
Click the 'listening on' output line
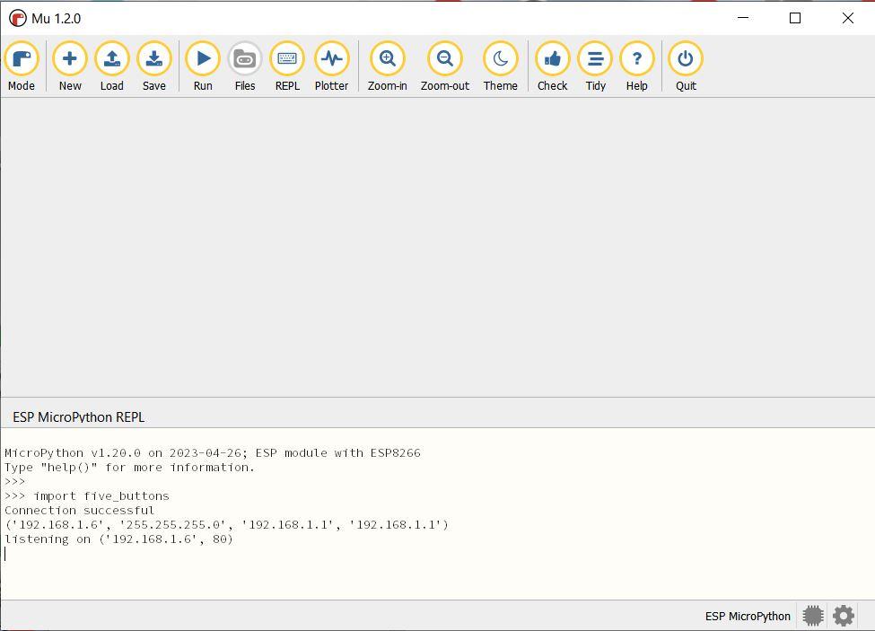pos(118,539)
